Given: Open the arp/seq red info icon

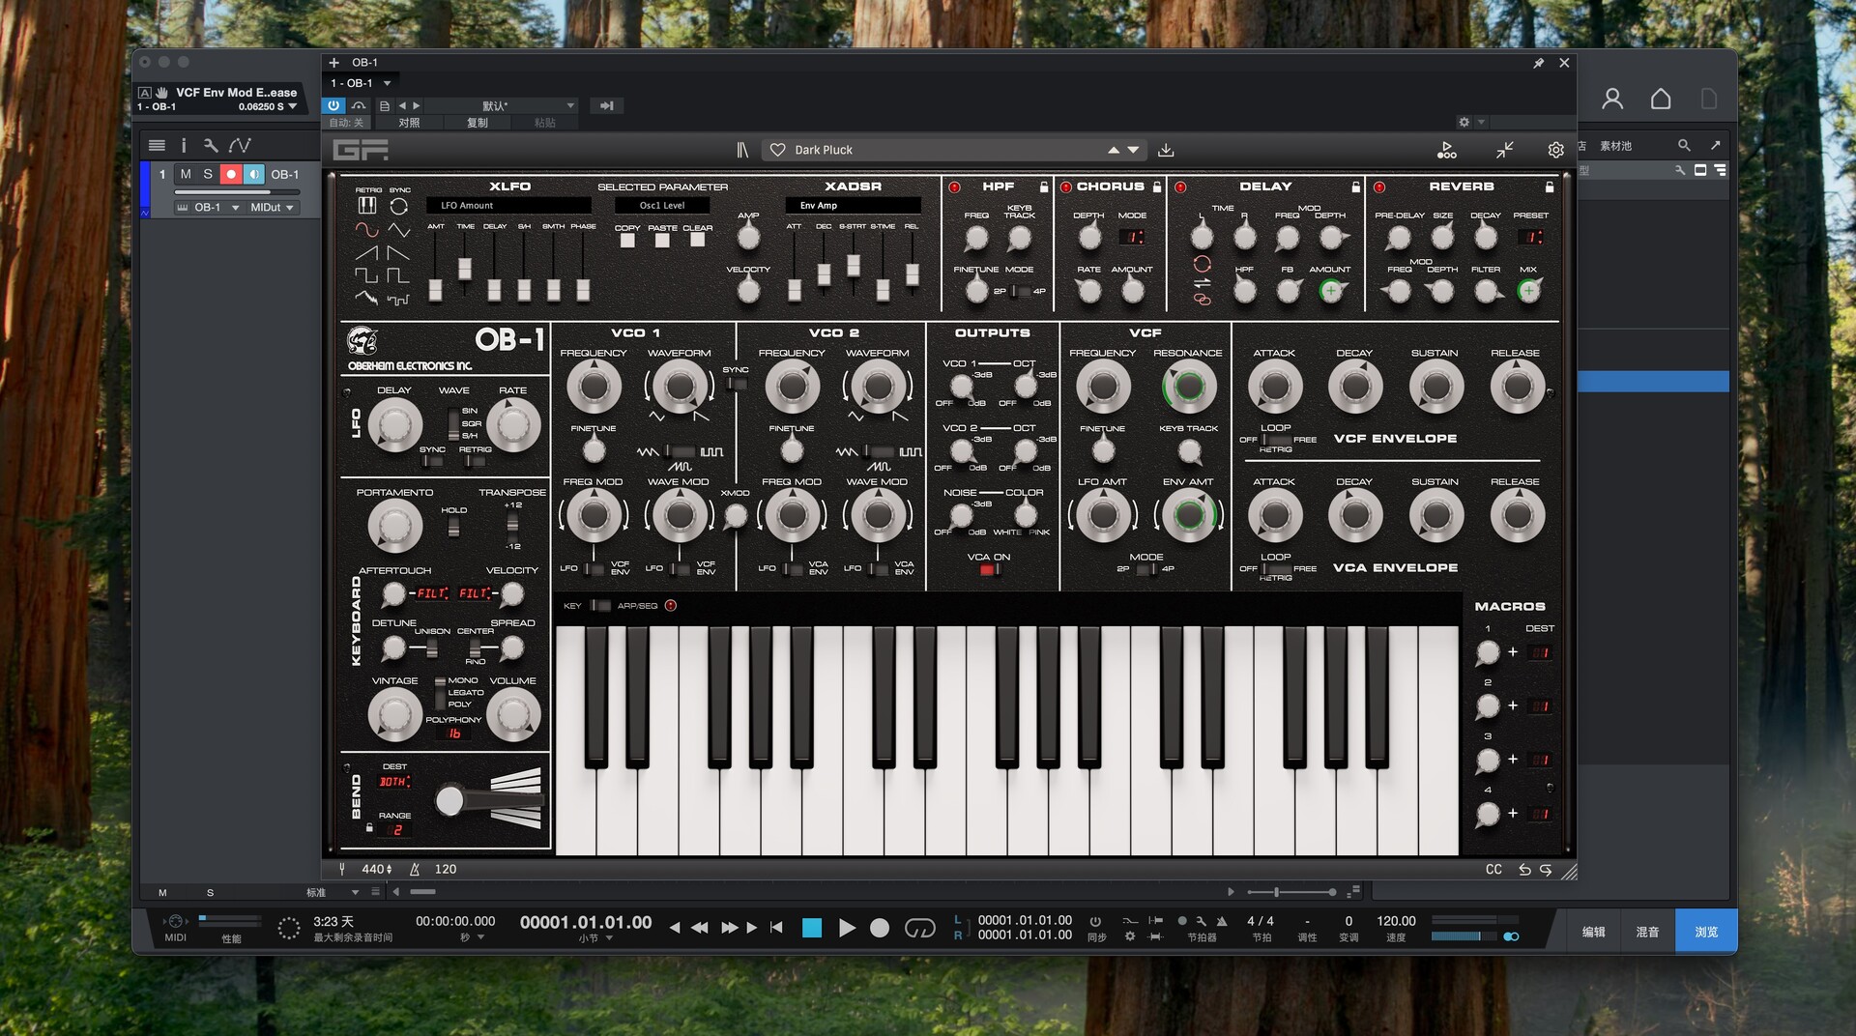Looking at the screenshot, I should [671, 606].
